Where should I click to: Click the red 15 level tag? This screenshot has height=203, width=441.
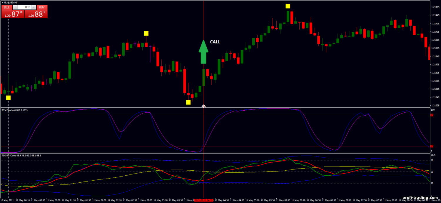coord(432,146)
